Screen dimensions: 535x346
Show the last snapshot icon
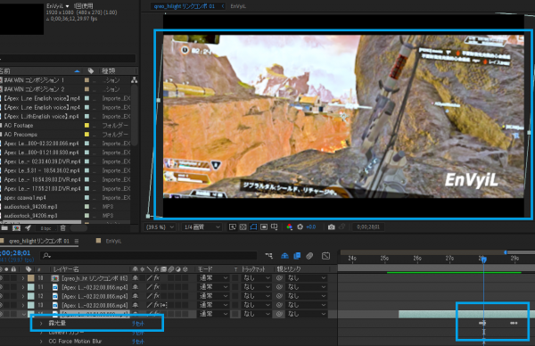tap(342, 227)
